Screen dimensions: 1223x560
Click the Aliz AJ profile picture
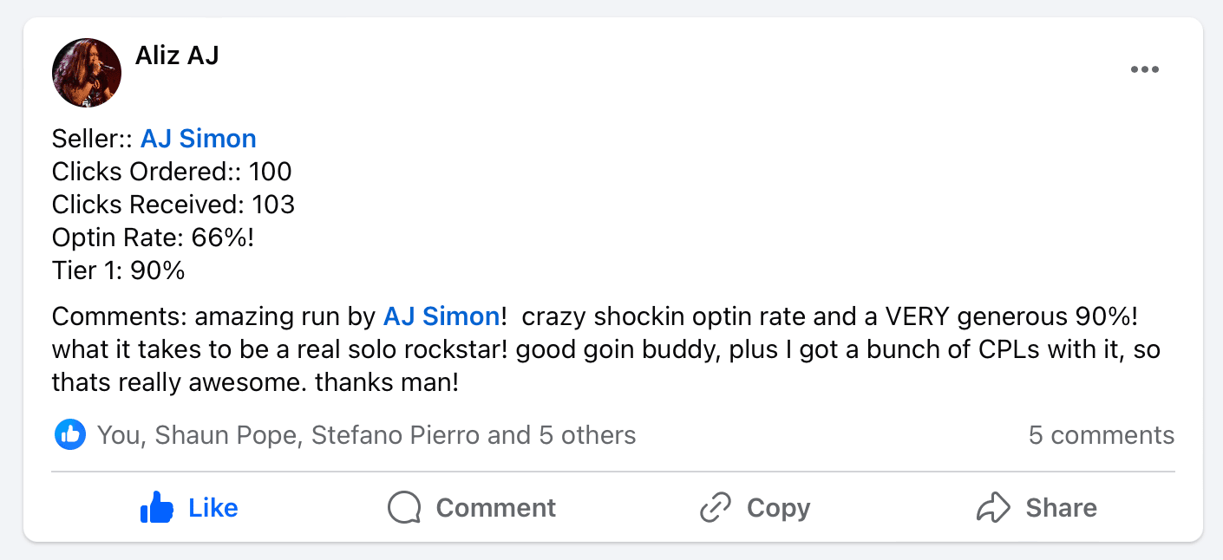point(87,73)
